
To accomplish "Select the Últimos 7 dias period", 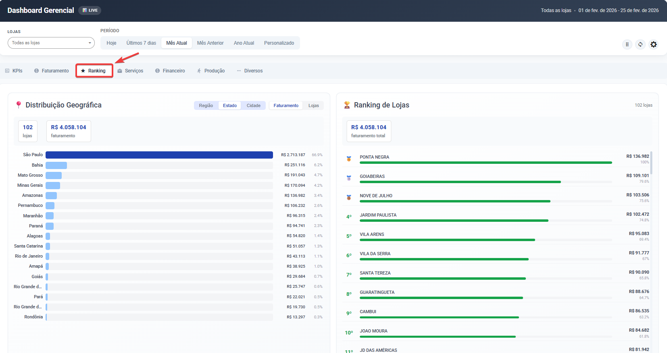I will click(141, 43).
